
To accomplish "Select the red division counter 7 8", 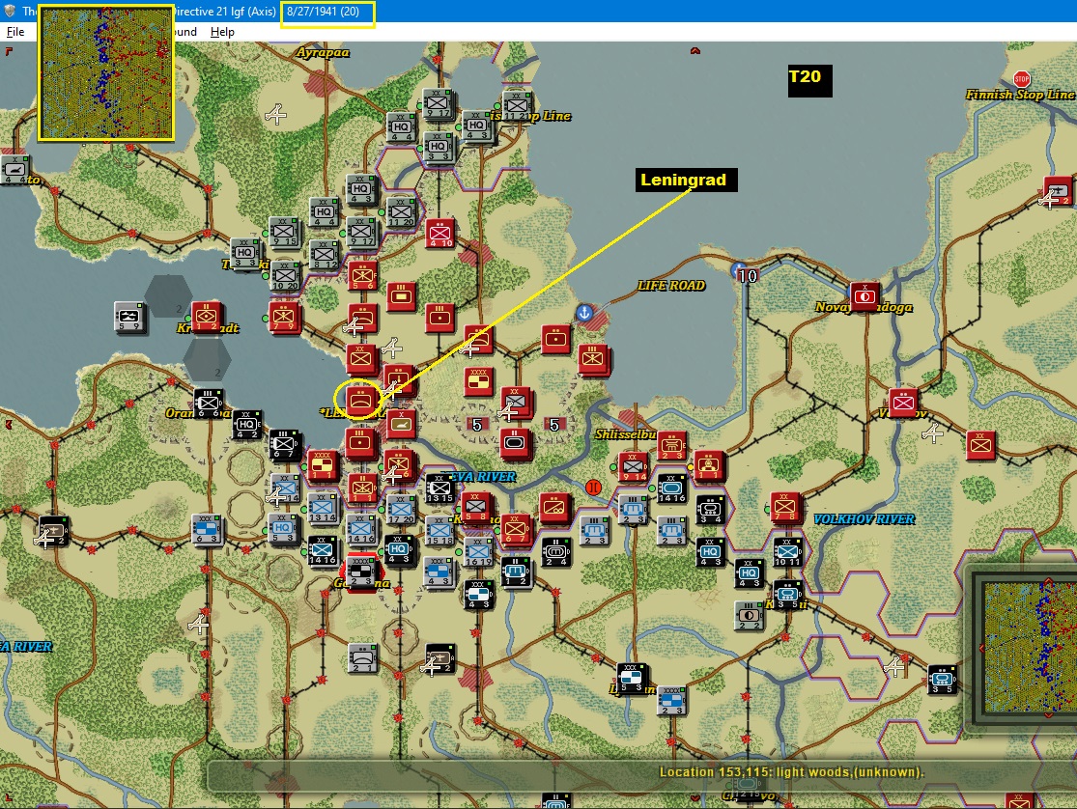I will click(x=785, y=508).
